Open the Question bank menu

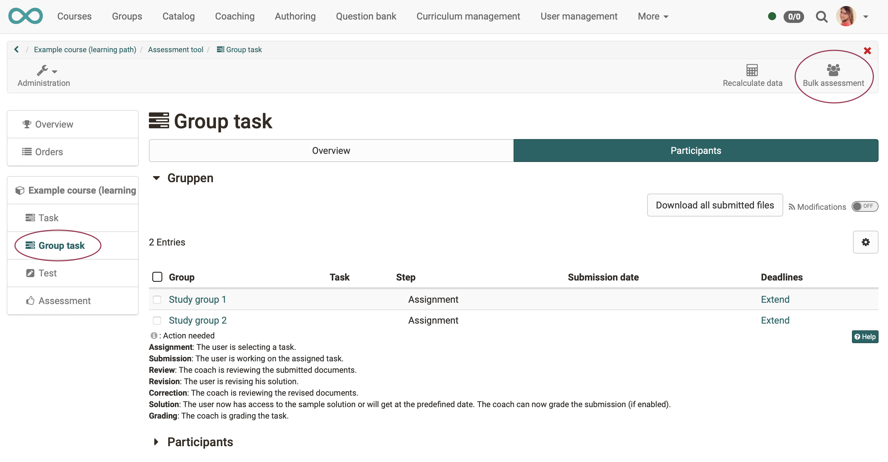[x=366, y=16]
